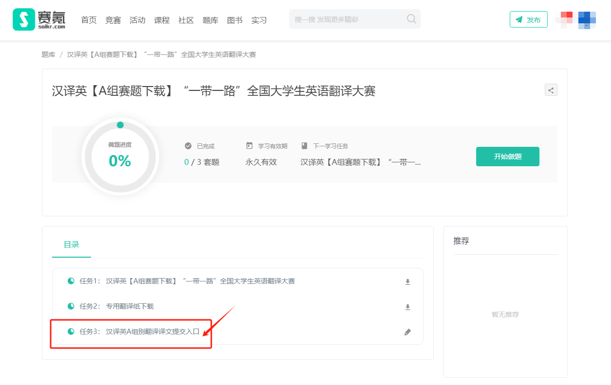
Task: Click the 题库 breadcrumb link
Action: click(x=48, y=54)
